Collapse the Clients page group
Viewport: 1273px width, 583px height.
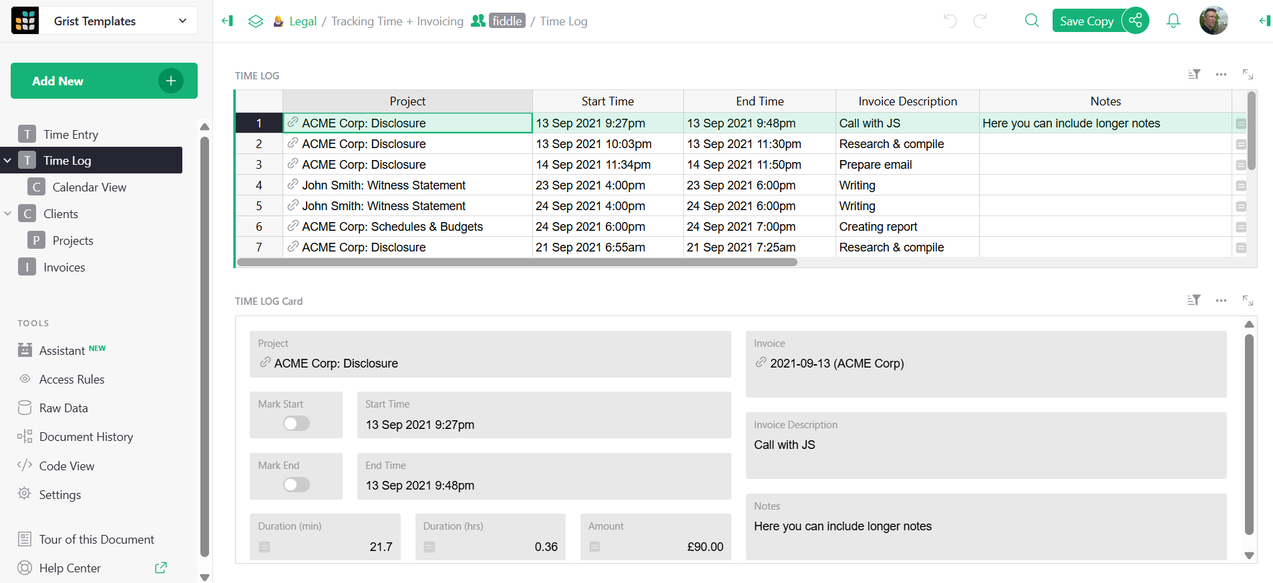tap(7, 214)
